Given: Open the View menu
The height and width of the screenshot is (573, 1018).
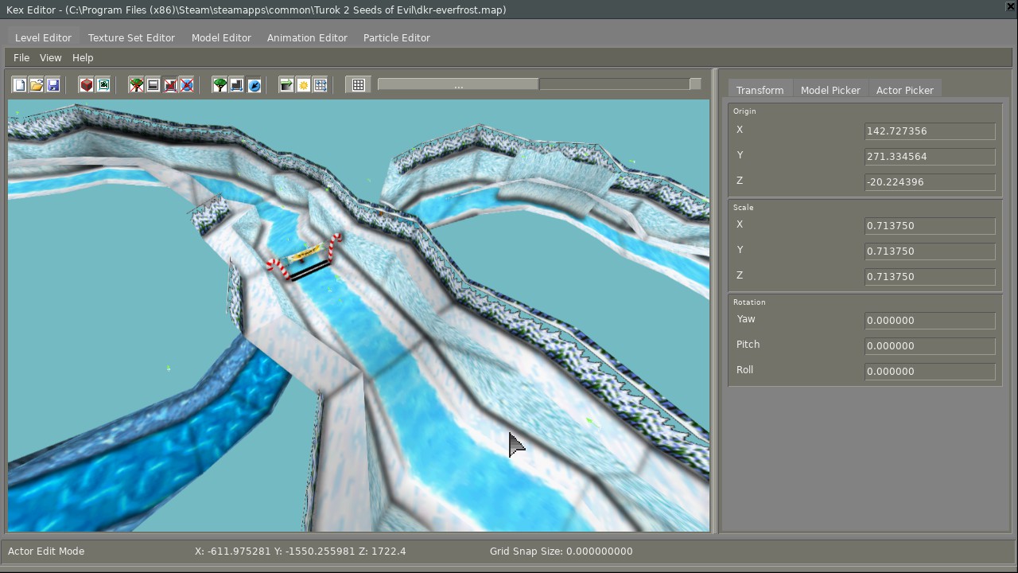Looking at the screenshot, I should click(x=50, y=57).
